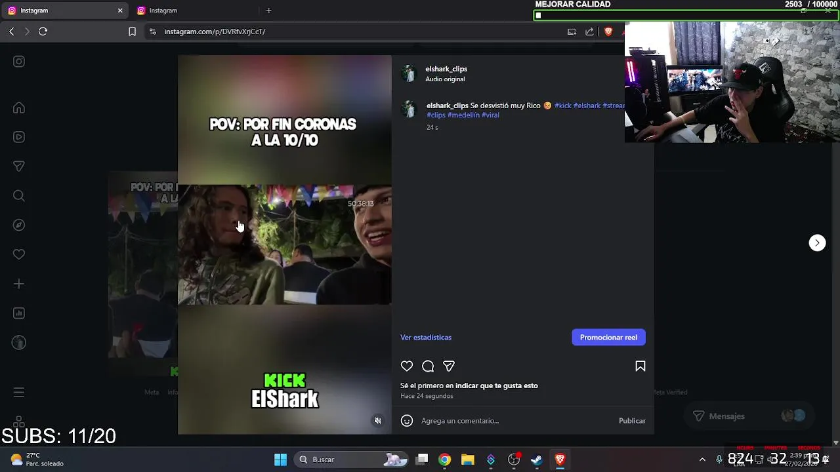Screen dimensions: 840x472
Task: Click Publicar comment button
Action: (632, 421)
